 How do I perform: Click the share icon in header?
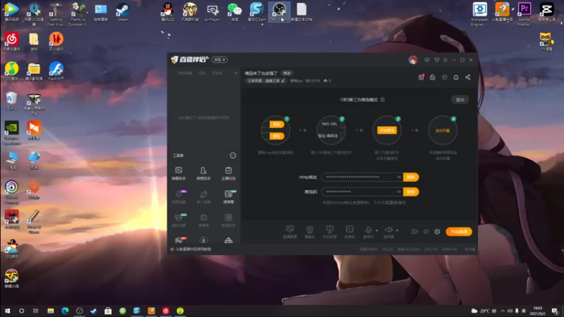[x=467, y=77]
